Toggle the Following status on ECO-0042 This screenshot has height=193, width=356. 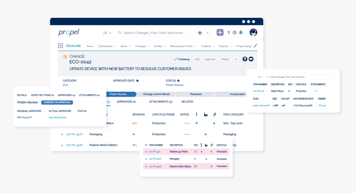[x=182, y=59]
